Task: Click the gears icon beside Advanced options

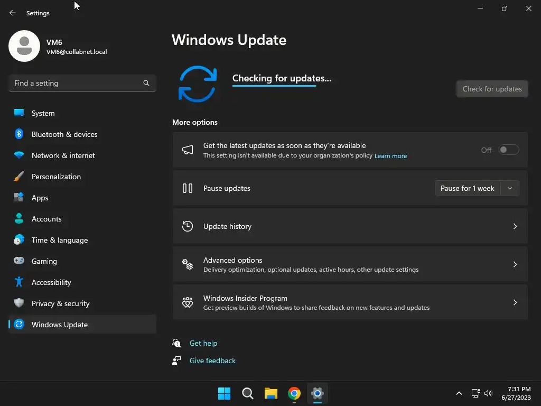Action: 188,264
